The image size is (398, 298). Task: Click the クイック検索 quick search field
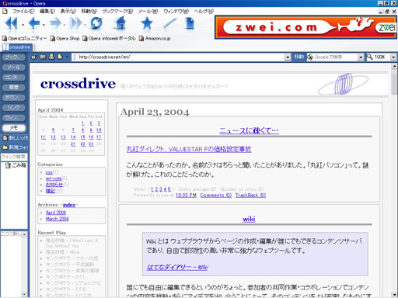coord(14,157)
